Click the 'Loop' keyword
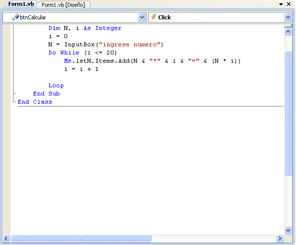 pyautogui.click(x=56, y=86)
